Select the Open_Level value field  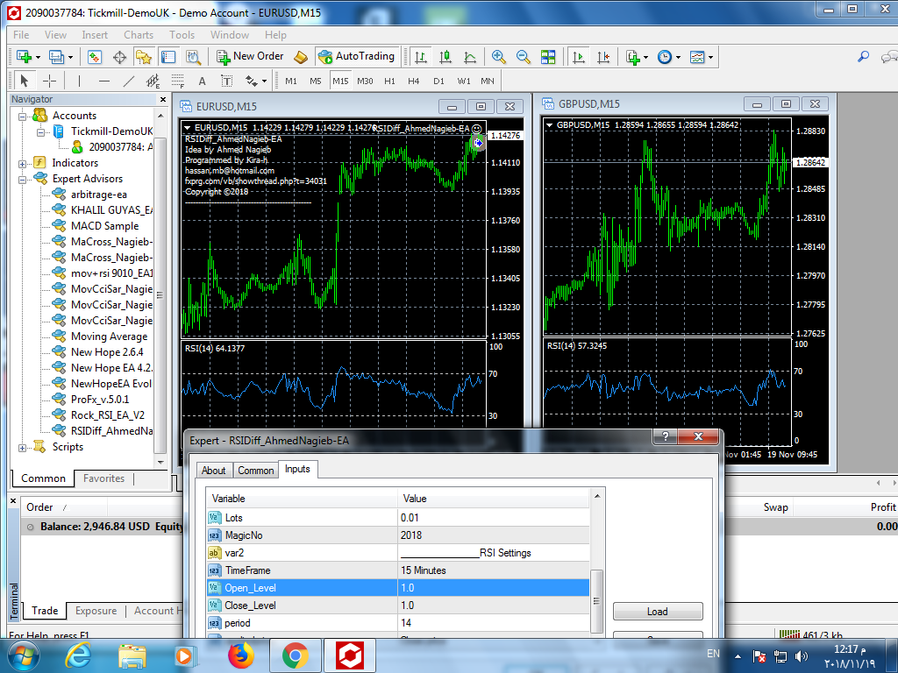point(493,588)
